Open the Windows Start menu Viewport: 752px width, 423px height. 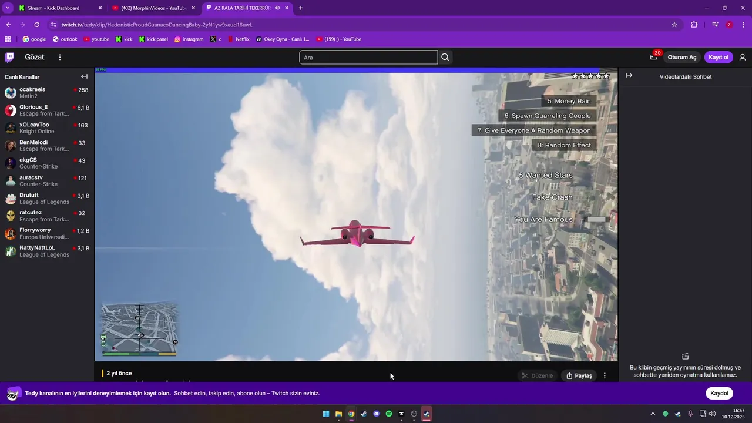(326, 414)
